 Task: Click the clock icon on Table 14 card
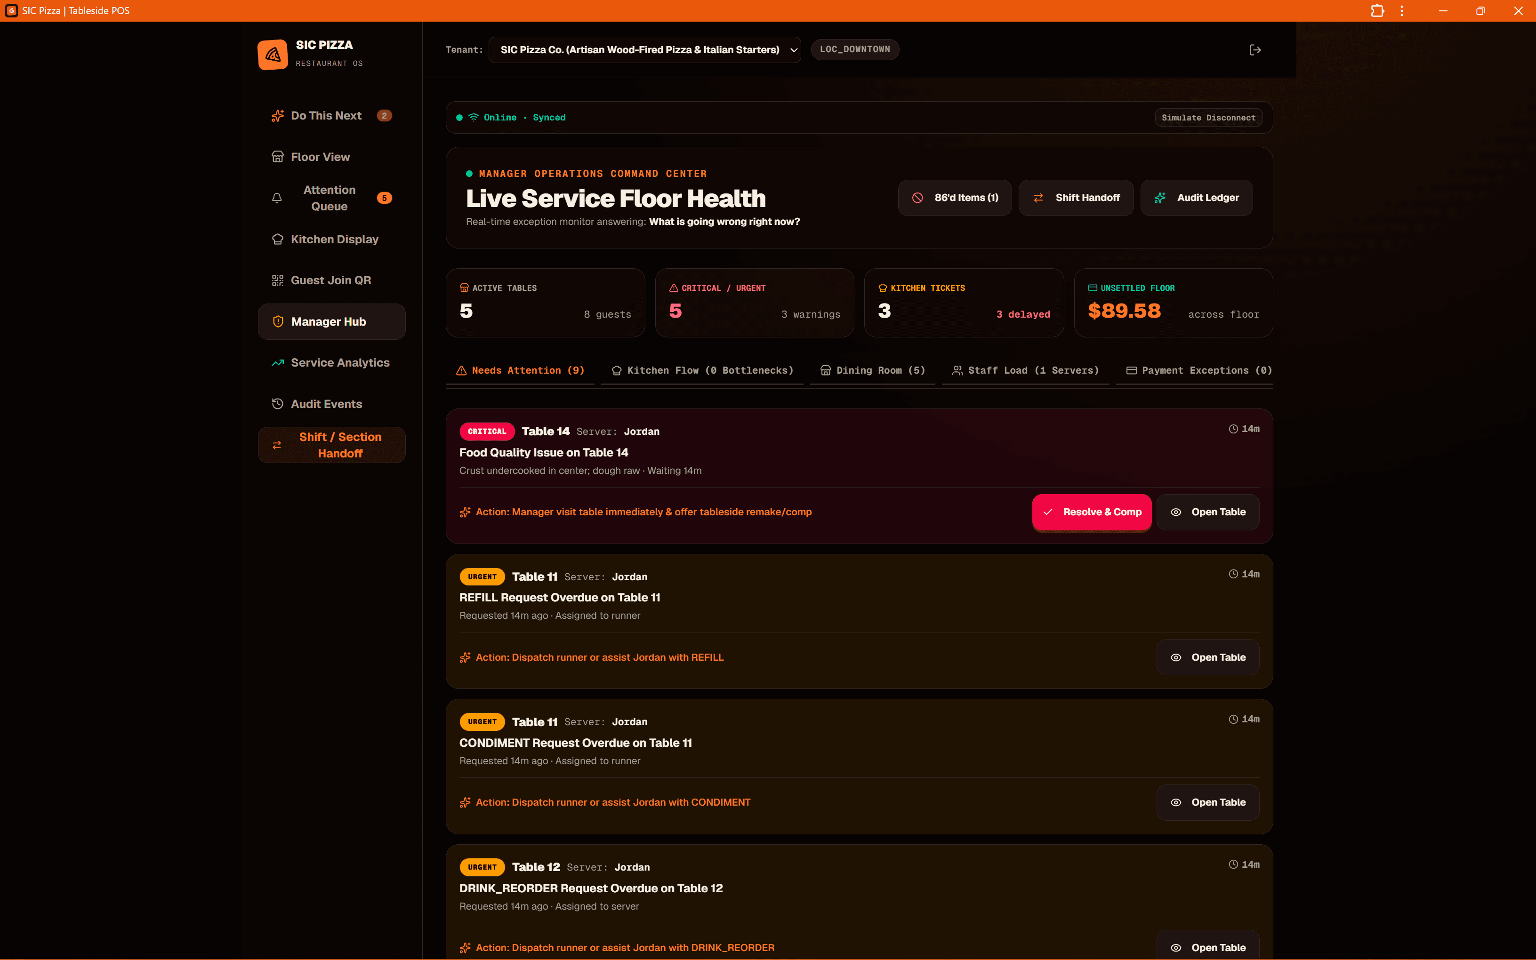click(1233, 429)
